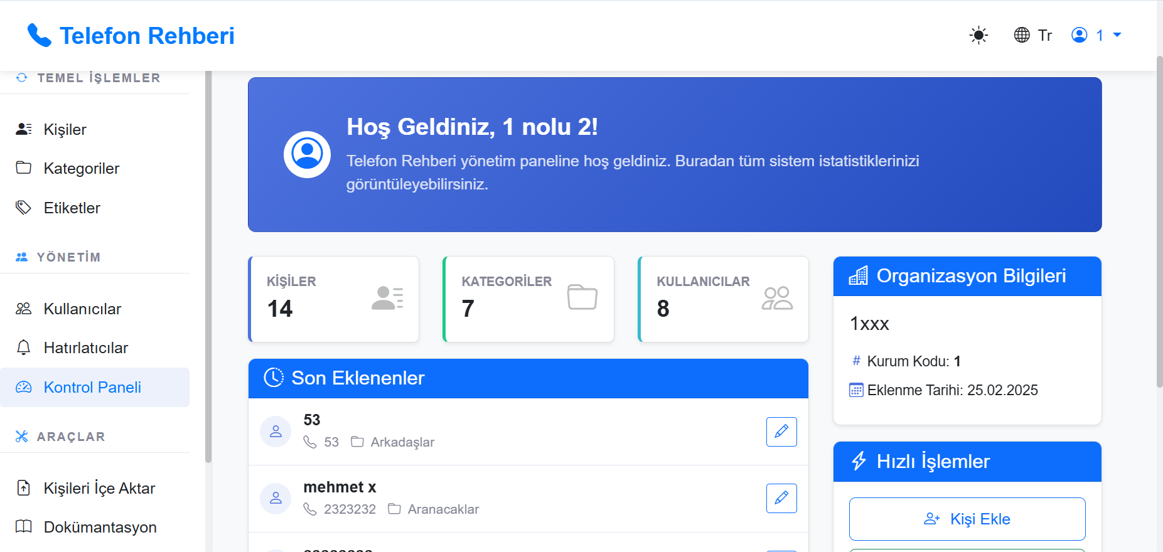Edit contact 53 with pencil button
1163x552 pixels.
click(781, 432)
